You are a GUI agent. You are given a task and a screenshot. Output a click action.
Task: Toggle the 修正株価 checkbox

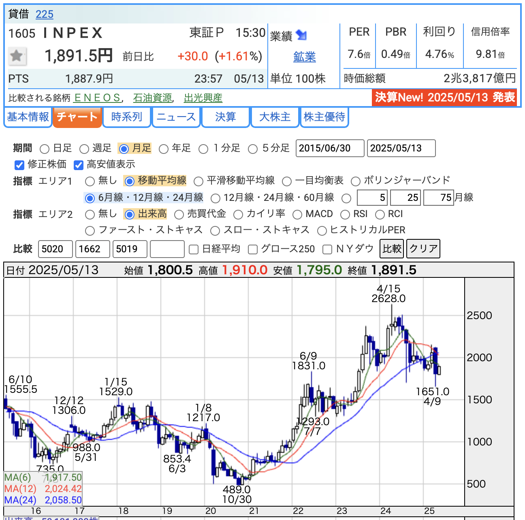point(19,165)
